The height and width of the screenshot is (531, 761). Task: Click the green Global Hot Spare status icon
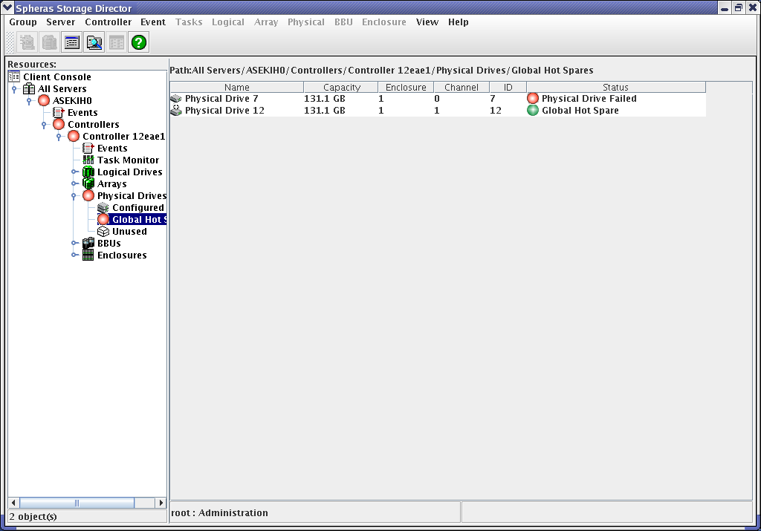(533, 111)
